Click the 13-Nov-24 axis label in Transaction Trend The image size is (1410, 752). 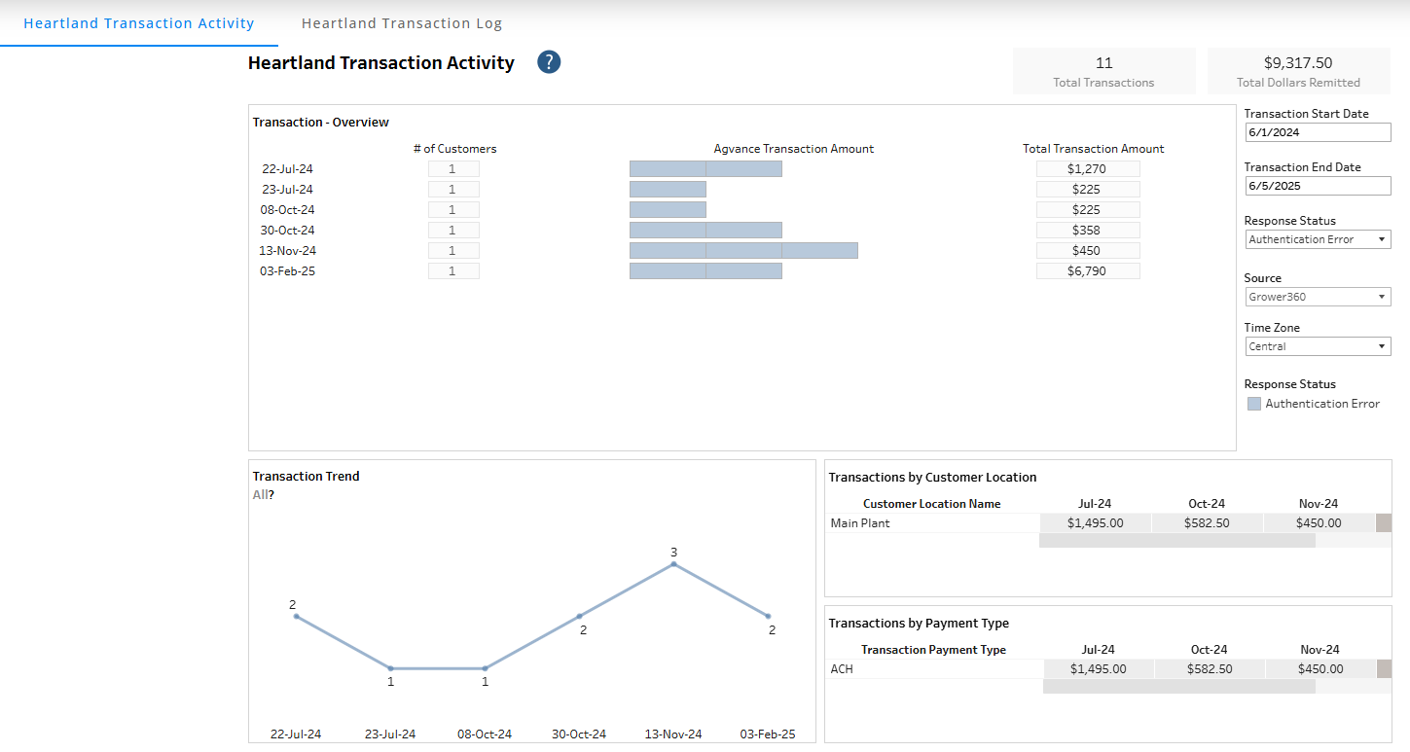(673, 734)
